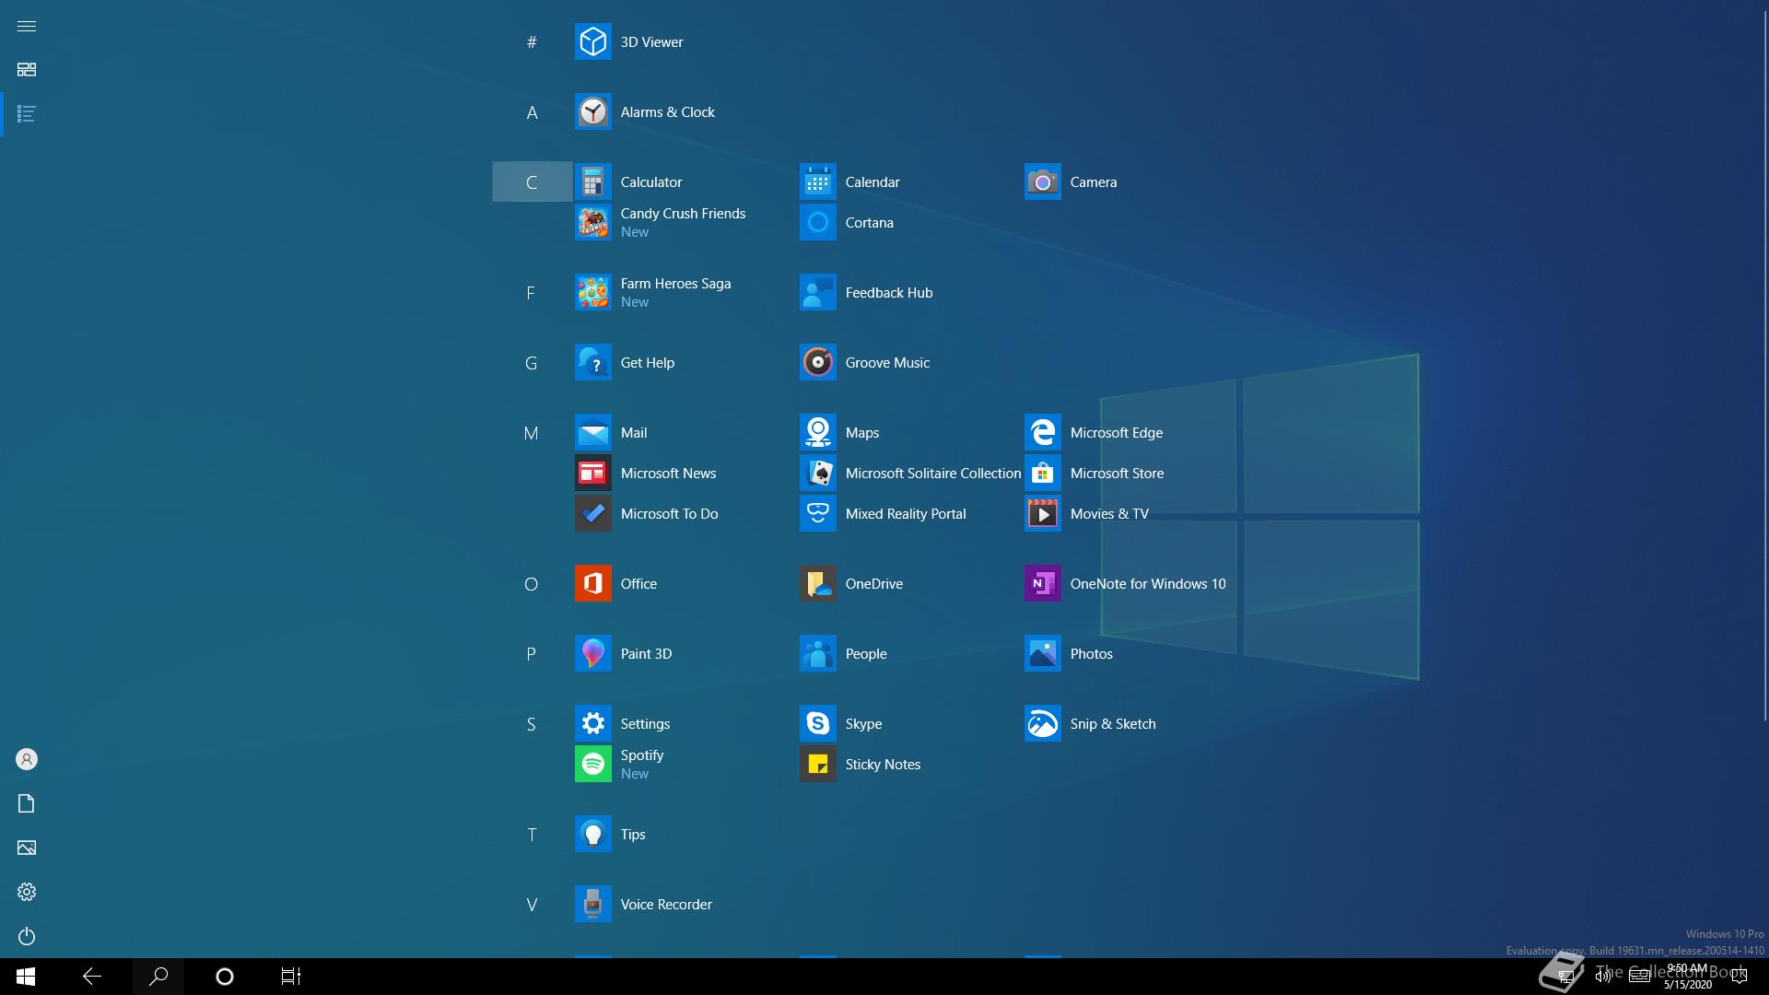Image resolution: width=1769 pixels, height=995 pixels.
Task: Open the Microsoft Store icon
Action: 1042,473
